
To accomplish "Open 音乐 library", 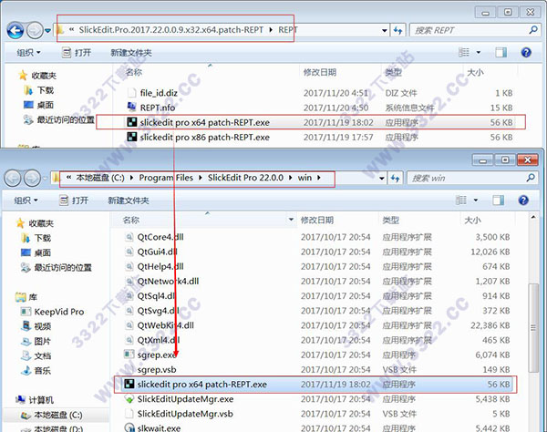I will coord(36,370).
